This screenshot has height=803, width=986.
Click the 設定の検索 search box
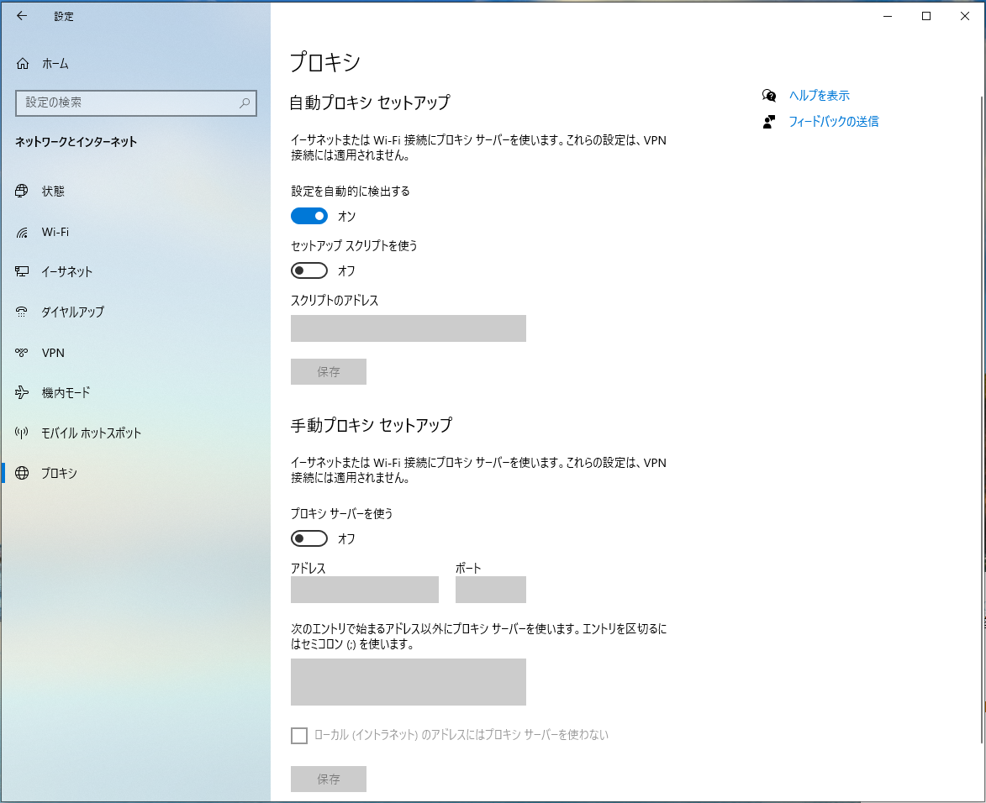(136, 103)
